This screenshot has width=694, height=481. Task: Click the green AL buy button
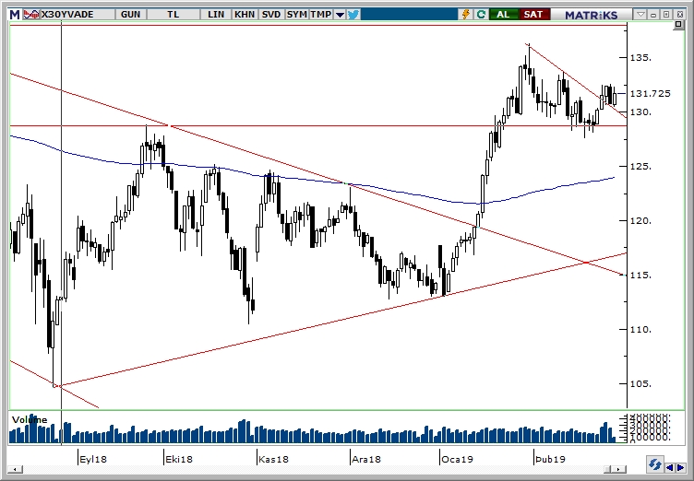click(503, 15)
